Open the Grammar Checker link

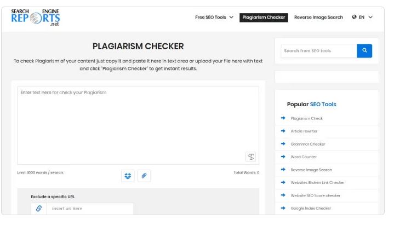tap(307, 144)
